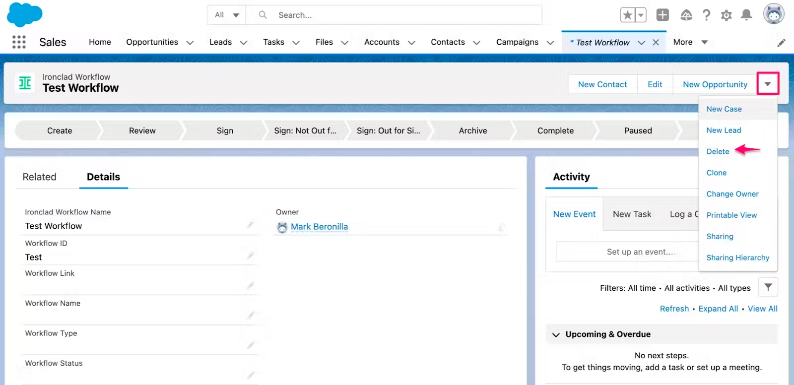Open the search scope All dropdown
Screen dimensions: 794x385
tap(227, 15)
